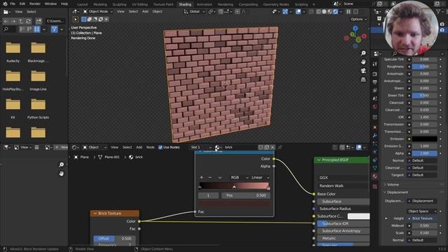The height and width of the screenshot is (252, 448).
Task: Expand the Volume panel in material properties
Action: pyautogui.click(x=393, y=185)
